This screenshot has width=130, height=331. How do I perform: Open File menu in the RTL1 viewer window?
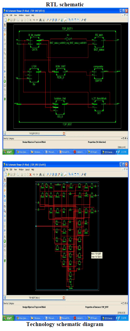[7, 15]
